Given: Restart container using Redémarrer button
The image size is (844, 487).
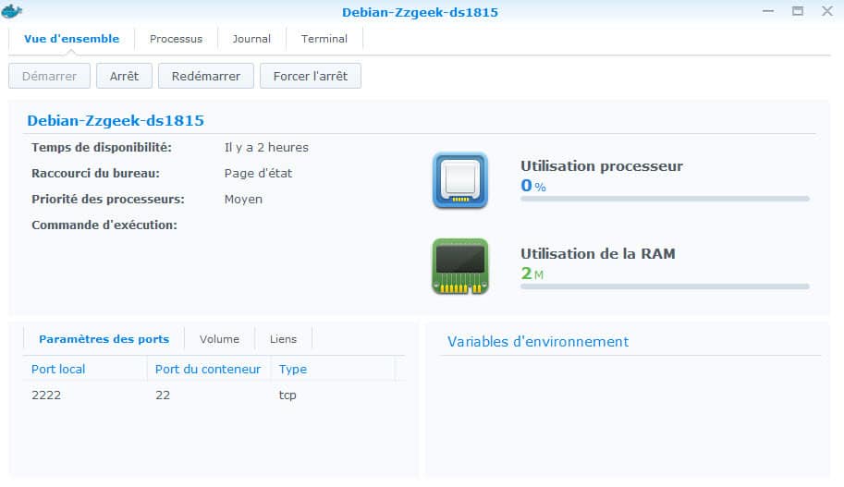Looking at the screenshot, I should tap(205, 76).
